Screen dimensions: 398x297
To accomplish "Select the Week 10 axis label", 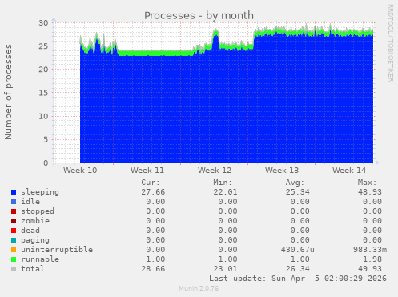I will 80,171.
